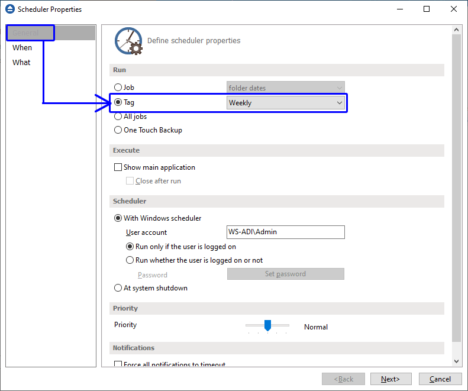Click the Notifications section header

[277, 348]
